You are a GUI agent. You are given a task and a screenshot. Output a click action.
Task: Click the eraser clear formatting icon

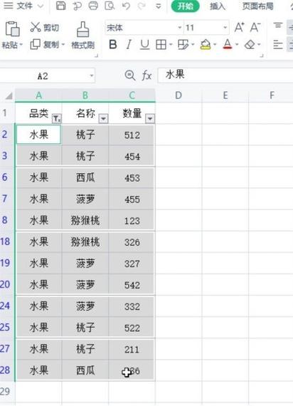250,45
